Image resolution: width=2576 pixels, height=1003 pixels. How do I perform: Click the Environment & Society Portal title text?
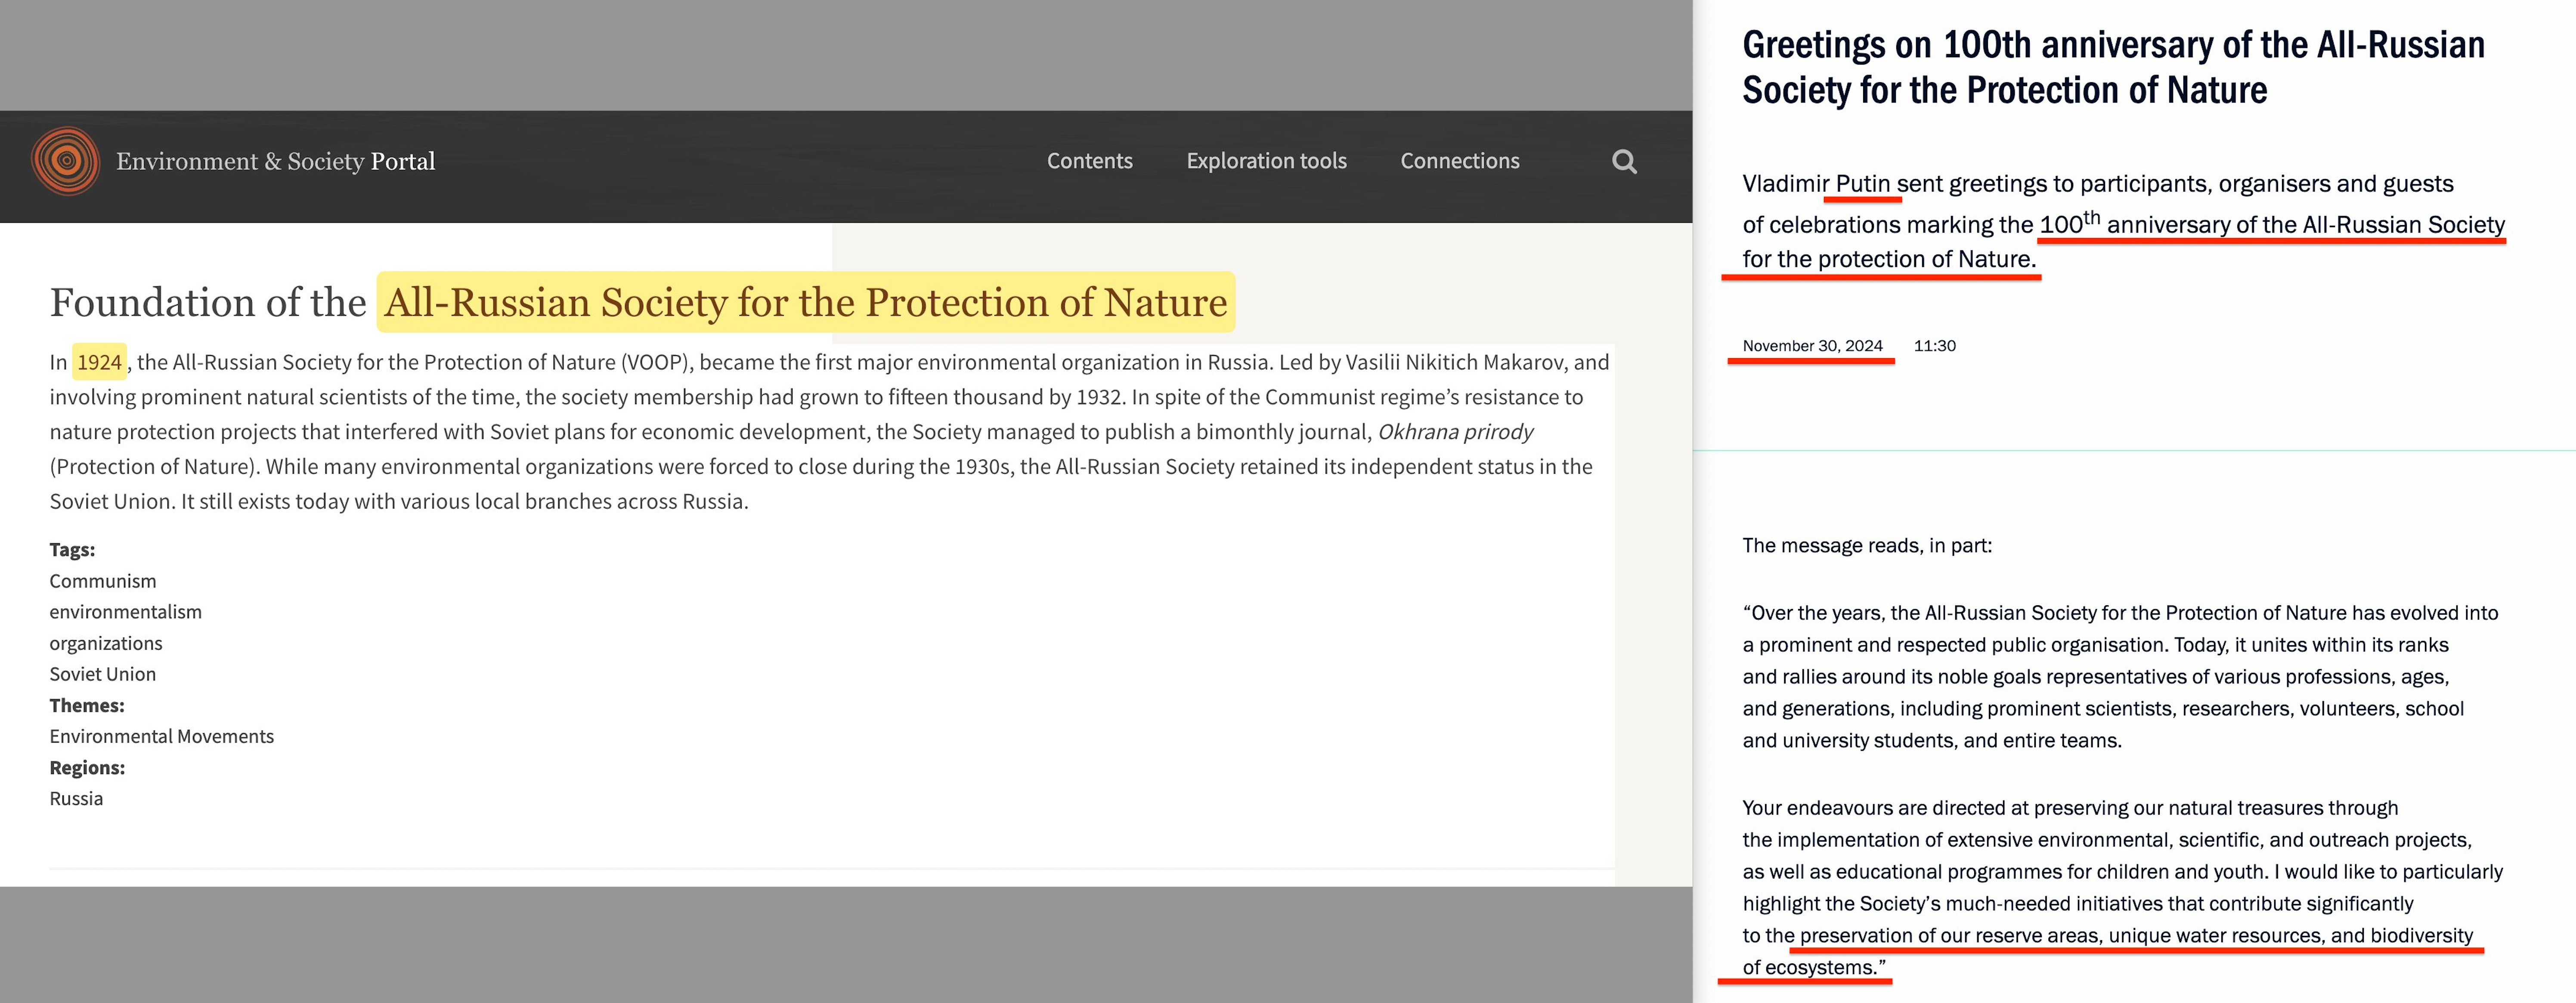[275, 161]
